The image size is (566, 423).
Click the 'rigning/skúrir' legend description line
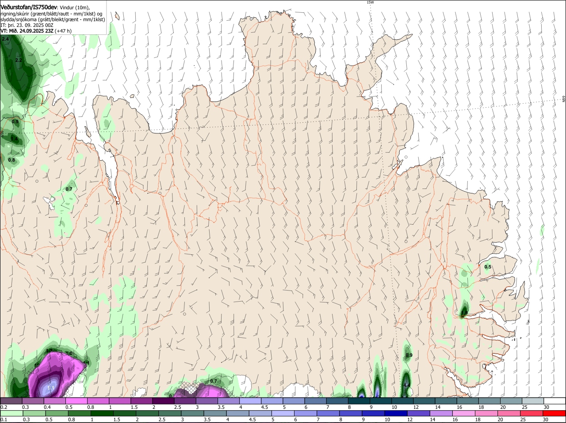tap(52, 14)
